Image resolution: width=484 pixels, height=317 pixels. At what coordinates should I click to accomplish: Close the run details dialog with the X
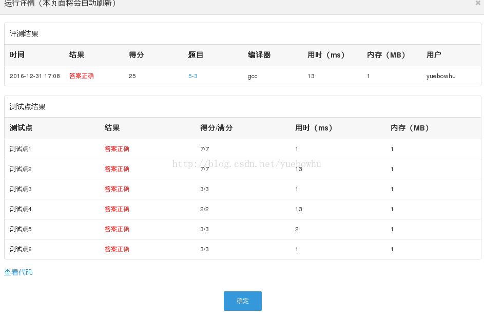[478, 3]
